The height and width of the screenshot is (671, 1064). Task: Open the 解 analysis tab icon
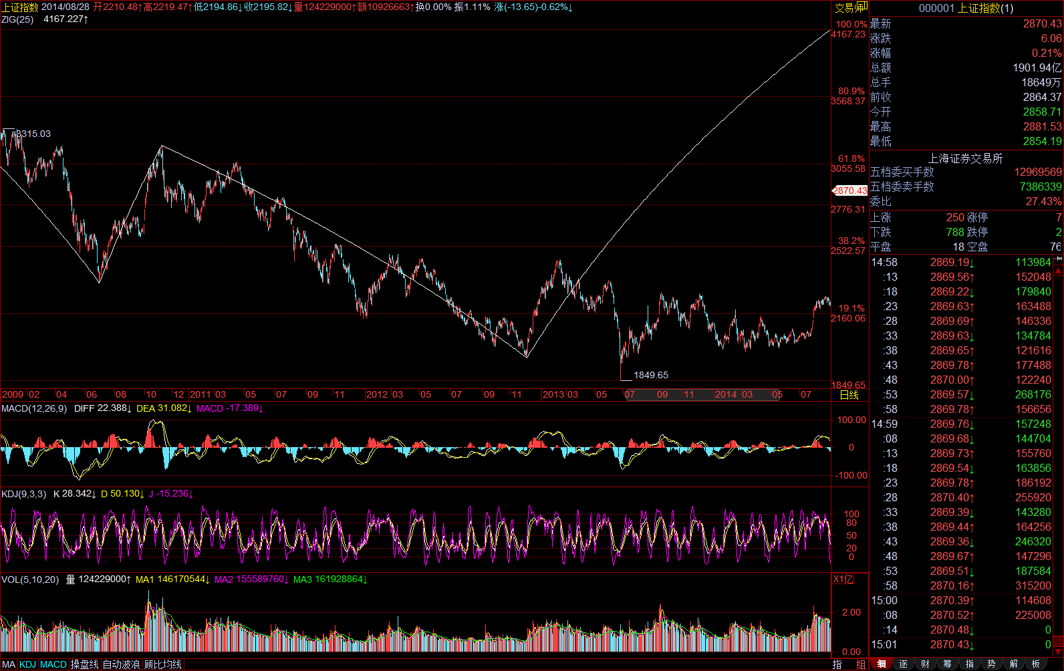point(1014,664)
